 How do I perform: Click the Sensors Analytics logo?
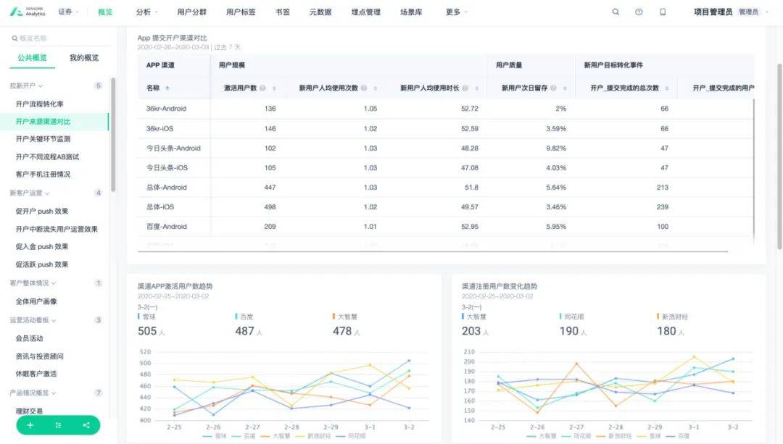click(x=16, y=12)
